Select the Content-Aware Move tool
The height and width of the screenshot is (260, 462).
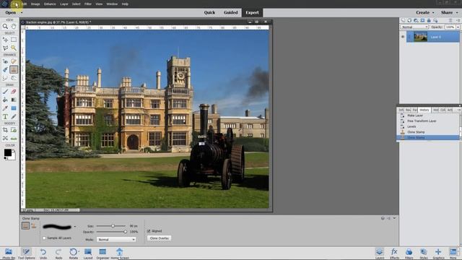click(5, 138)
